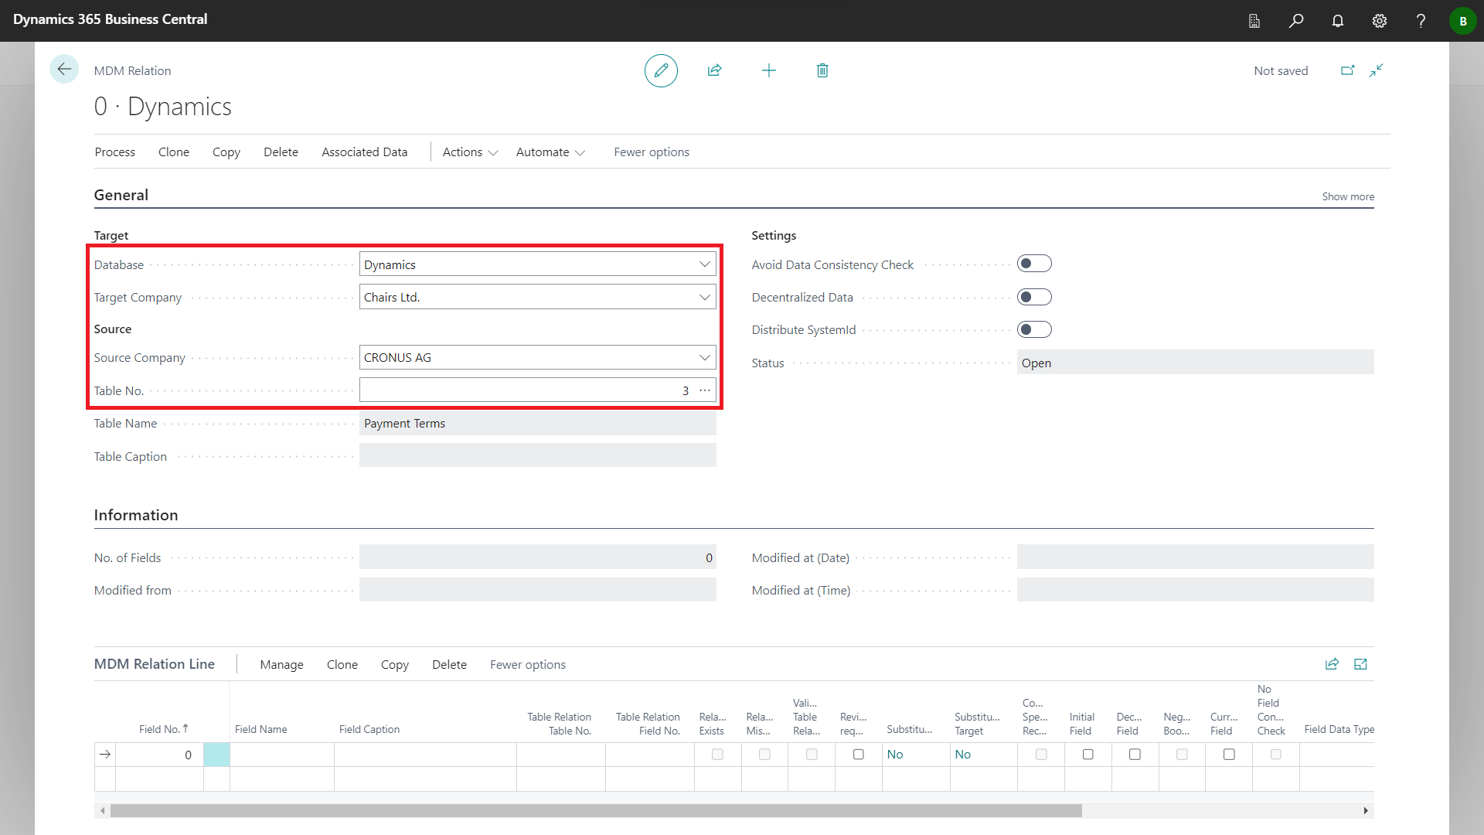Viewport: 1484px width, 835px height.
Task: Click the Field Caption column header
Action: point(369,729)
